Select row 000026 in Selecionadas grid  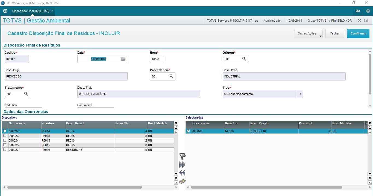click(x=277, y=131)
